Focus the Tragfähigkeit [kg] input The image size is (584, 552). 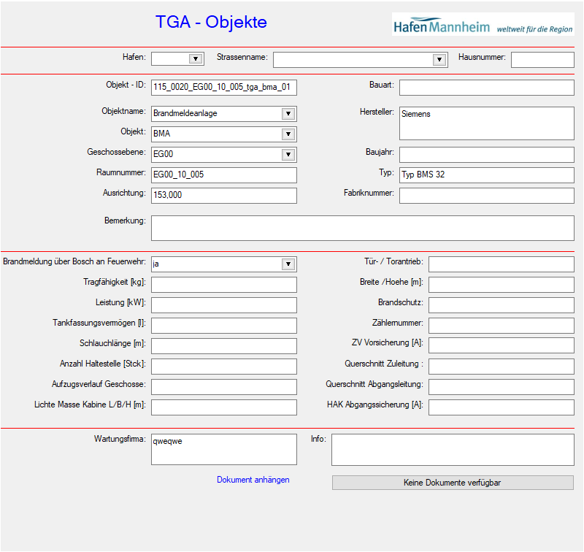(x=224, y=285)
